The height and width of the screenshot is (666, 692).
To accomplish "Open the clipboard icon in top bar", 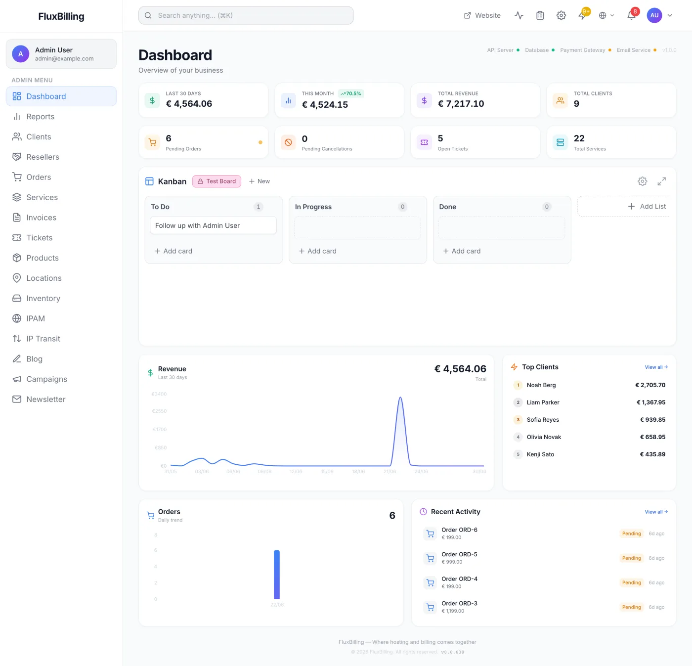I will point(540,15).
